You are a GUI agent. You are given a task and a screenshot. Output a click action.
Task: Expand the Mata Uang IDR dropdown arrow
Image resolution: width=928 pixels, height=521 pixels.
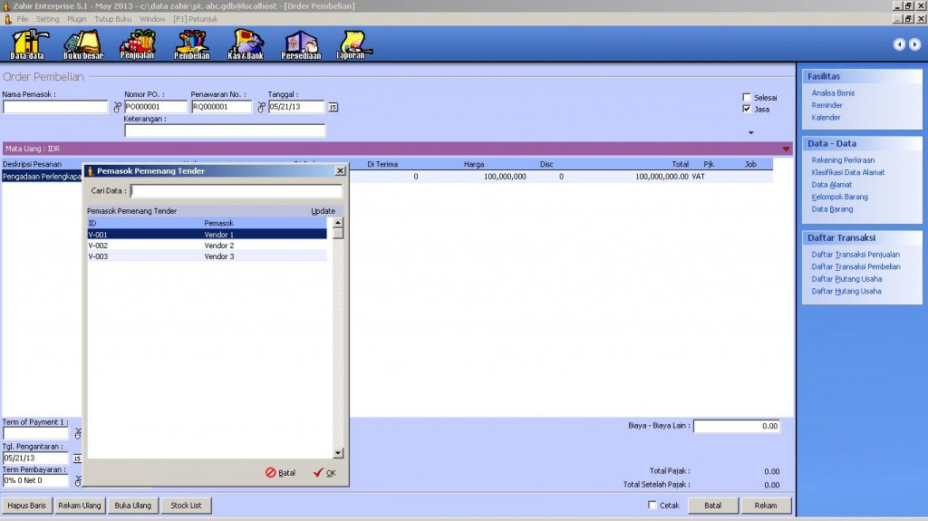[x=786, y=149]
